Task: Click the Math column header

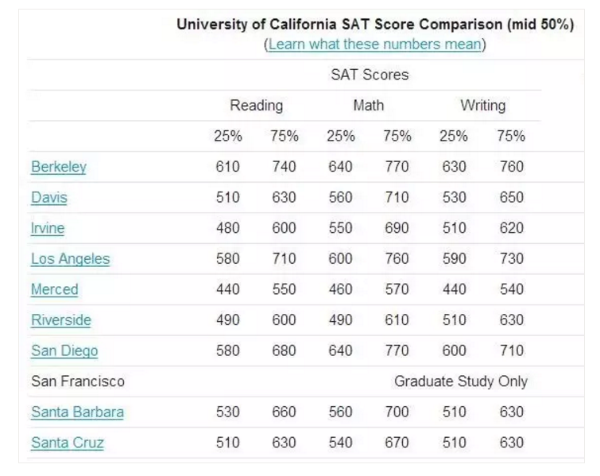Action: tap(369, 106)
